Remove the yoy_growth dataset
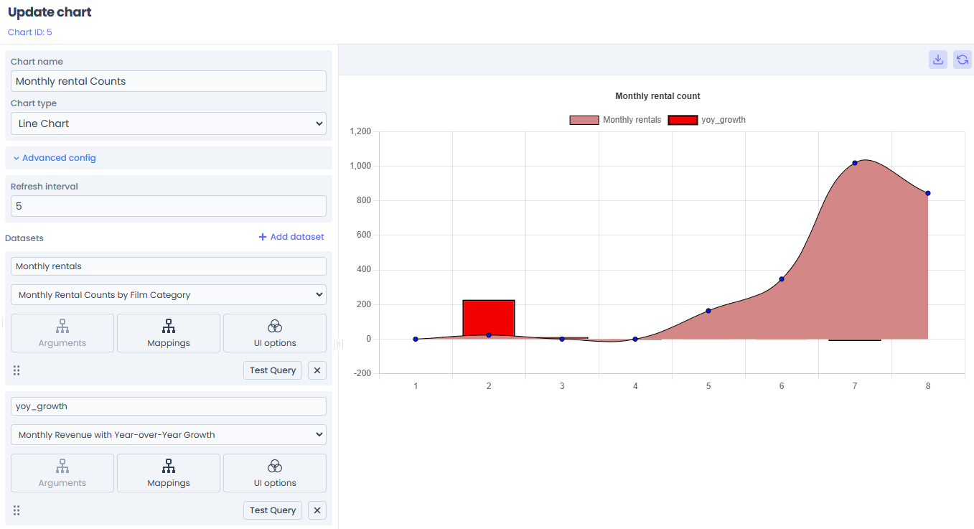This screenshot has height=529, width=974. [317, 510]
